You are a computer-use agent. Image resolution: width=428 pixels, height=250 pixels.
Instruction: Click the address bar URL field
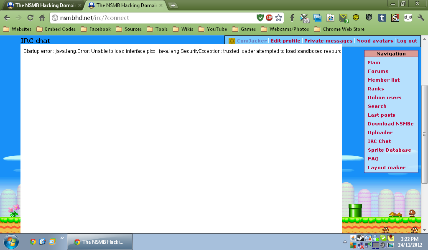coord(155,17)
